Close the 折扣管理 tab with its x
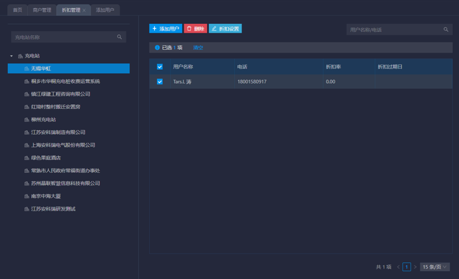Screen dimensions: 459x279 coord(84,10)
